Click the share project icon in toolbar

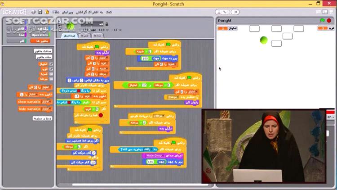coord(47,12)
